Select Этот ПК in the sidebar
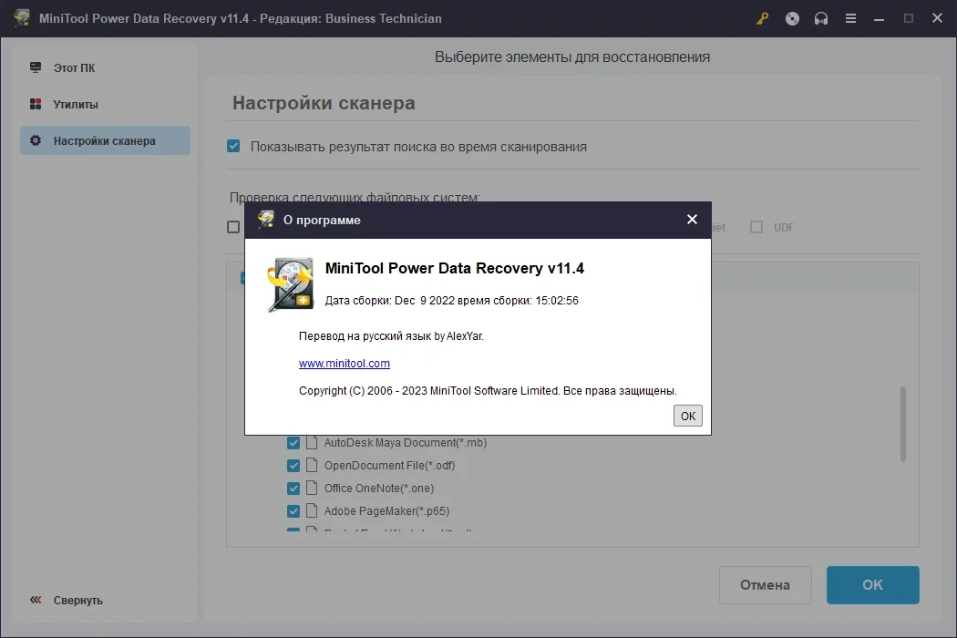Viewport: 957px width, 638px height. [105, 67]
